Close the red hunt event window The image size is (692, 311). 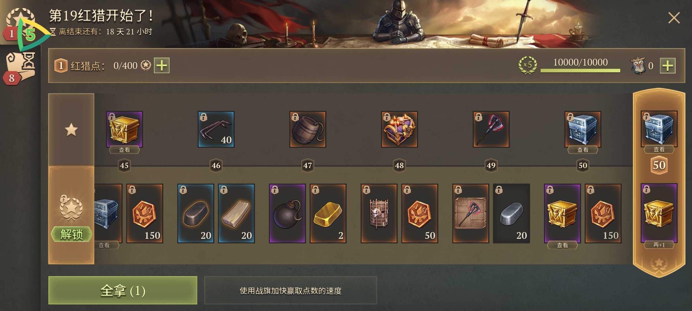tap(674, 18)
